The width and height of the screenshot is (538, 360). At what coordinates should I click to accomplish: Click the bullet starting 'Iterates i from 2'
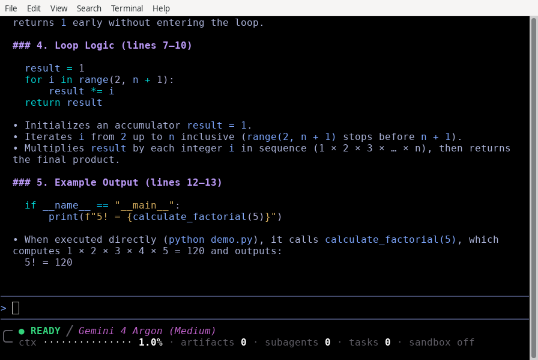[237, 136]
